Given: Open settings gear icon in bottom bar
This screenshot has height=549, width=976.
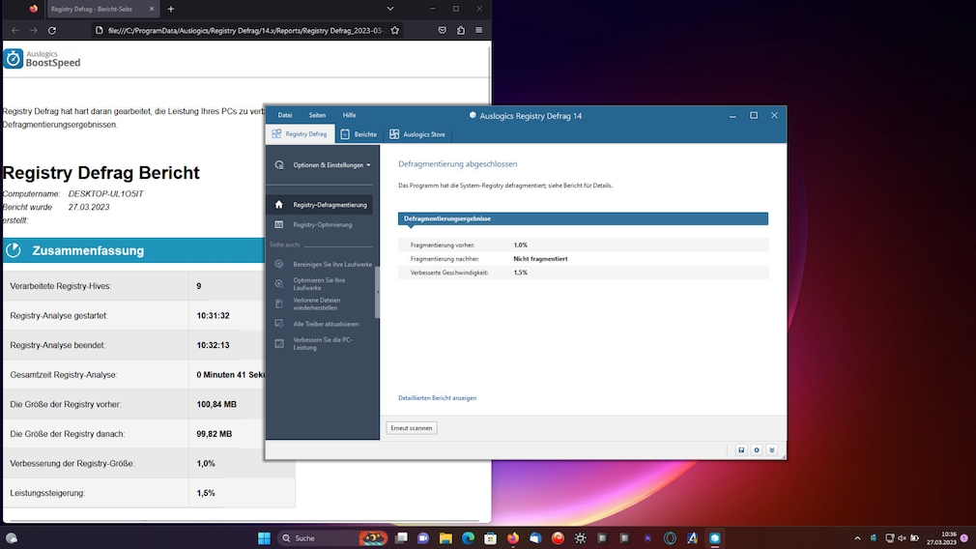Looking at the screenshot, I should tap(757, 450).
